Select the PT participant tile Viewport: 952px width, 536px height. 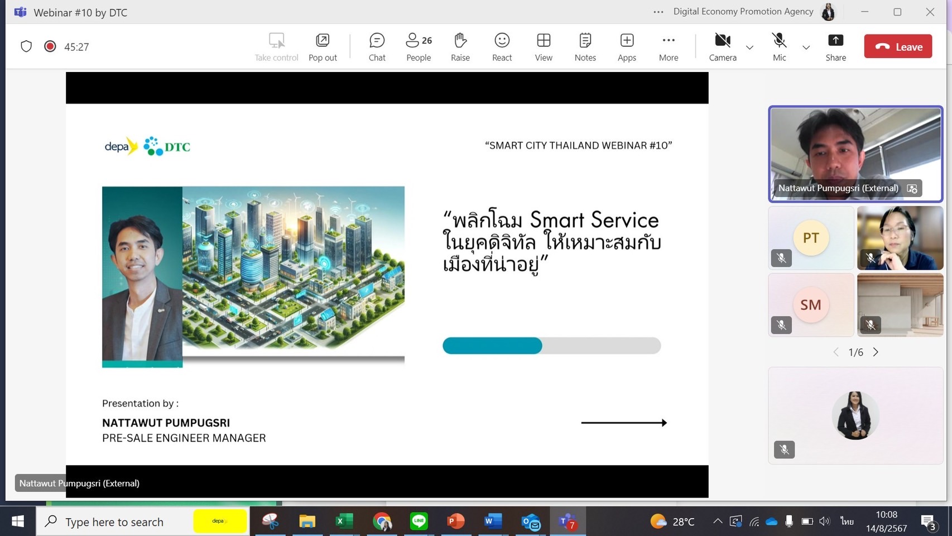click(x=811, y=238)
